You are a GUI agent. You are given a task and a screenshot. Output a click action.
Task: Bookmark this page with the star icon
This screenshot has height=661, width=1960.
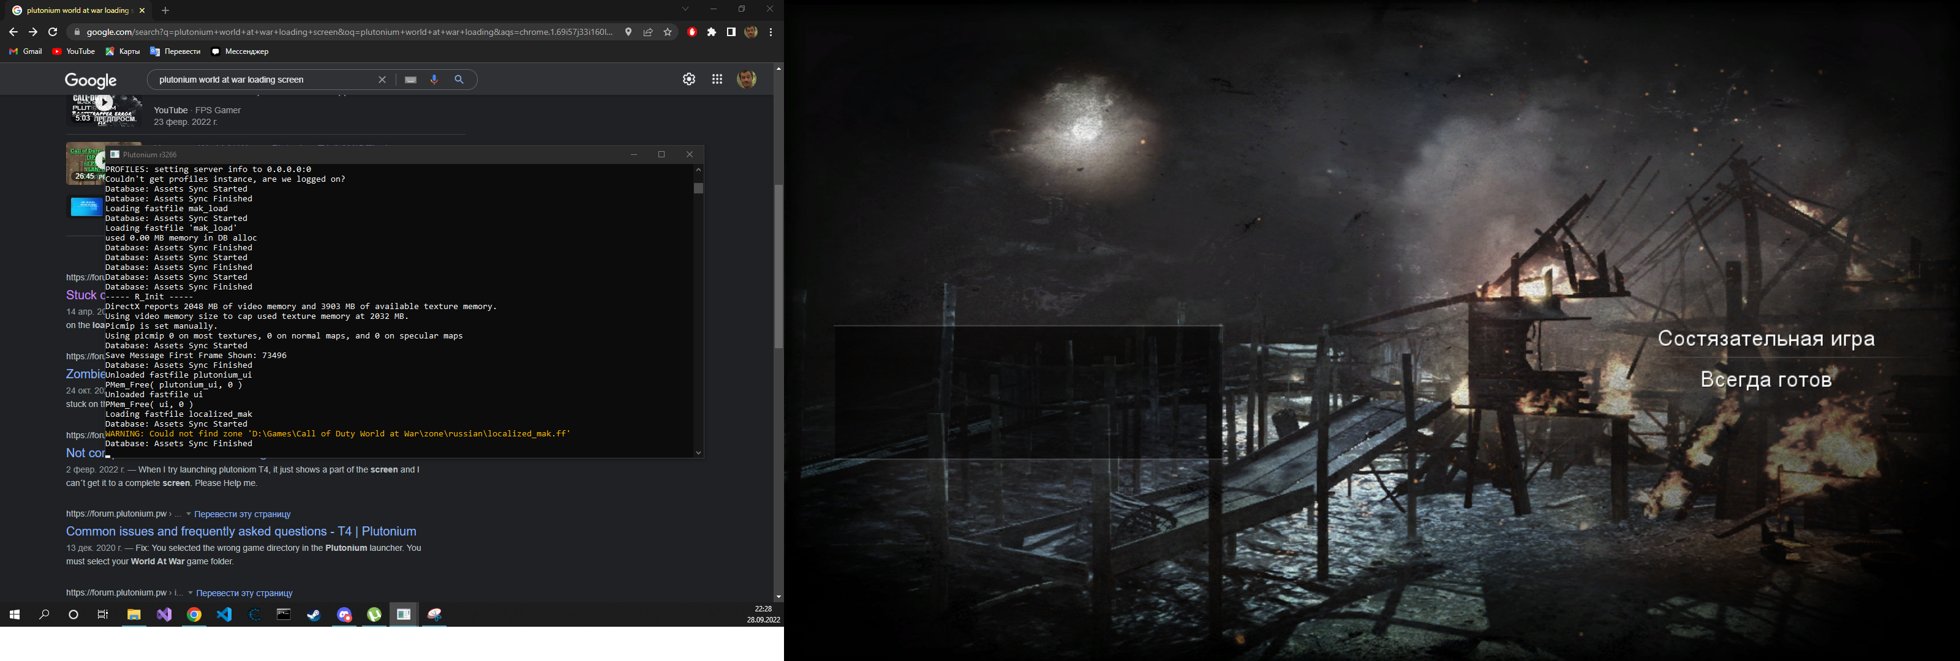[668, 32]
